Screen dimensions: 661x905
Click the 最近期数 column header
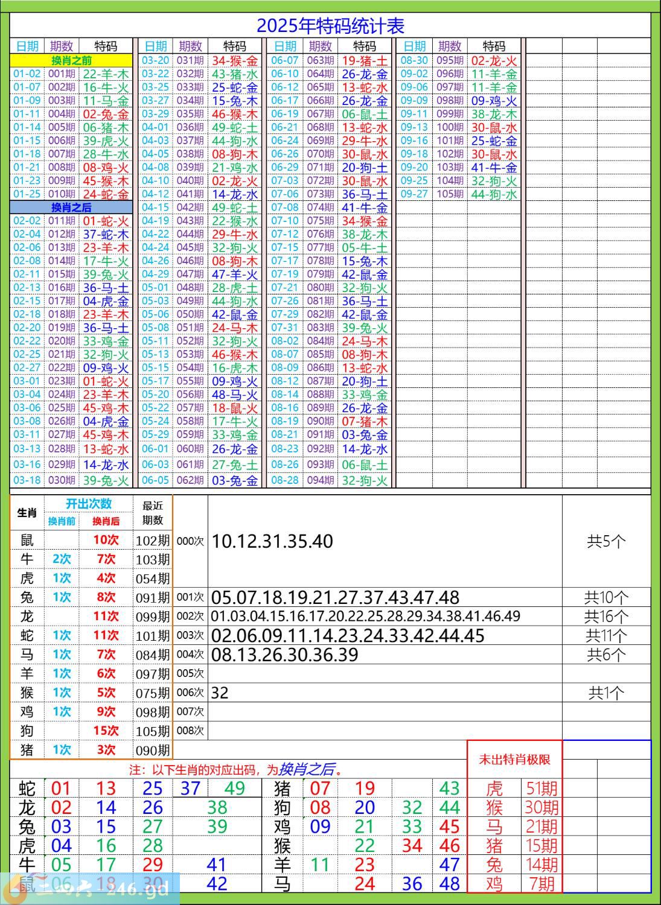153,513
